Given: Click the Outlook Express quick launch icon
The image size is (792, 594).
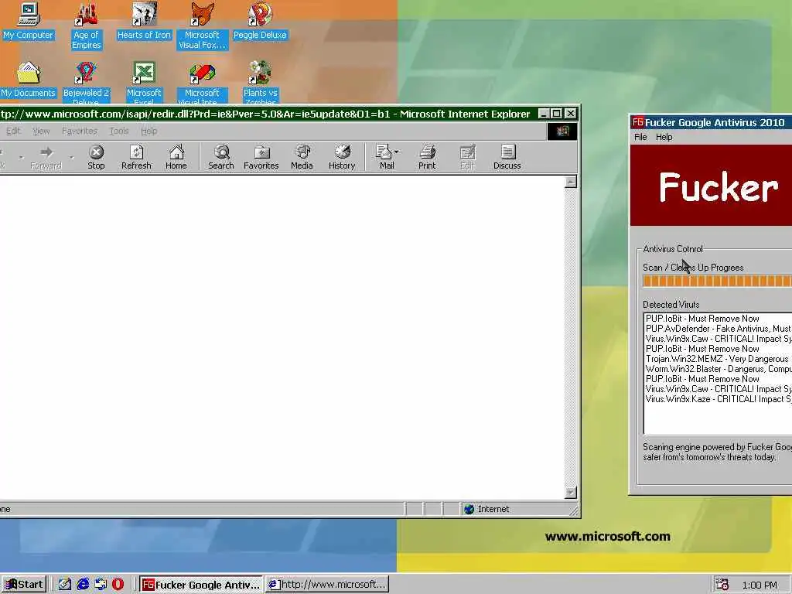Looking at the screenshot, I should (101, 585).
